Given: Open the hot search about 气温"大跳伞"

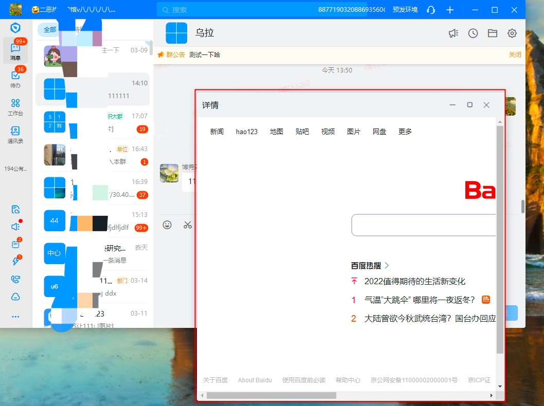Looking at the screenshot, I should (x=420, y=300).
